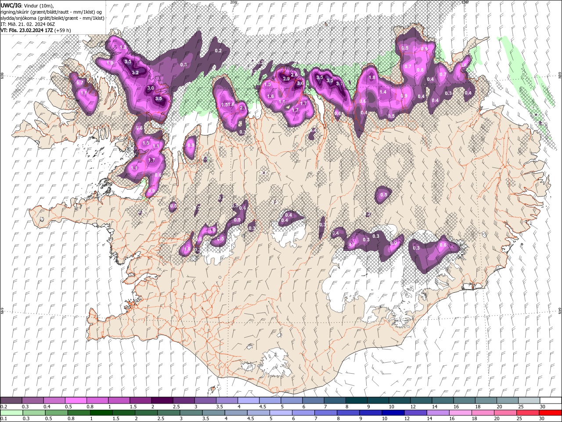Click the '0.1' label under the rain scale

tap(4, 419)
